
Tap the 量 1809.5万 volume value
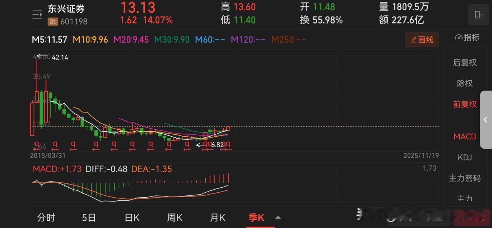404,7
